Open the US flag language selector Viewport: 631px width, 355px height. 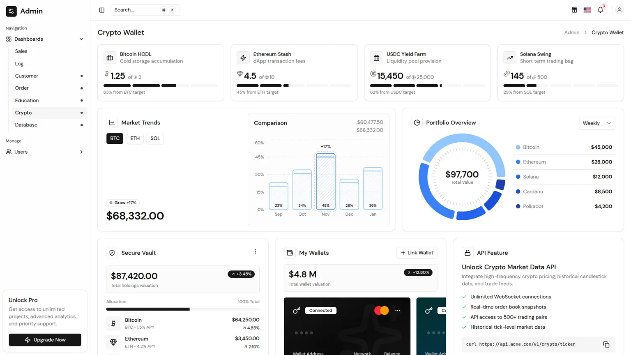587,10
